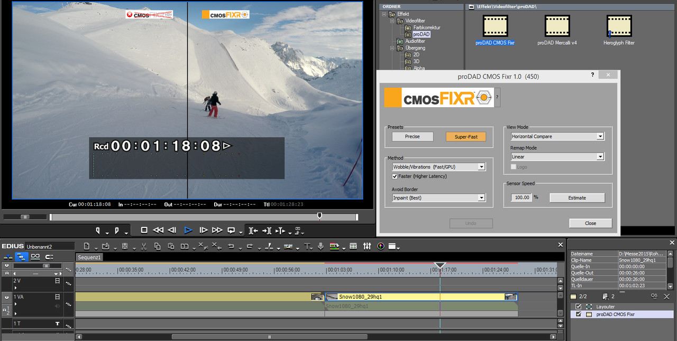The image size is (677, 341).
Task: Click the Rewind button in the player
Action: point(158,230)
